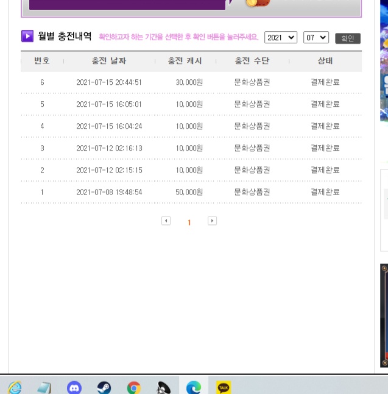The image size is (388, 394).
Task: Click the 월별 충전내역 heading
Action: (x=65, y=36)
